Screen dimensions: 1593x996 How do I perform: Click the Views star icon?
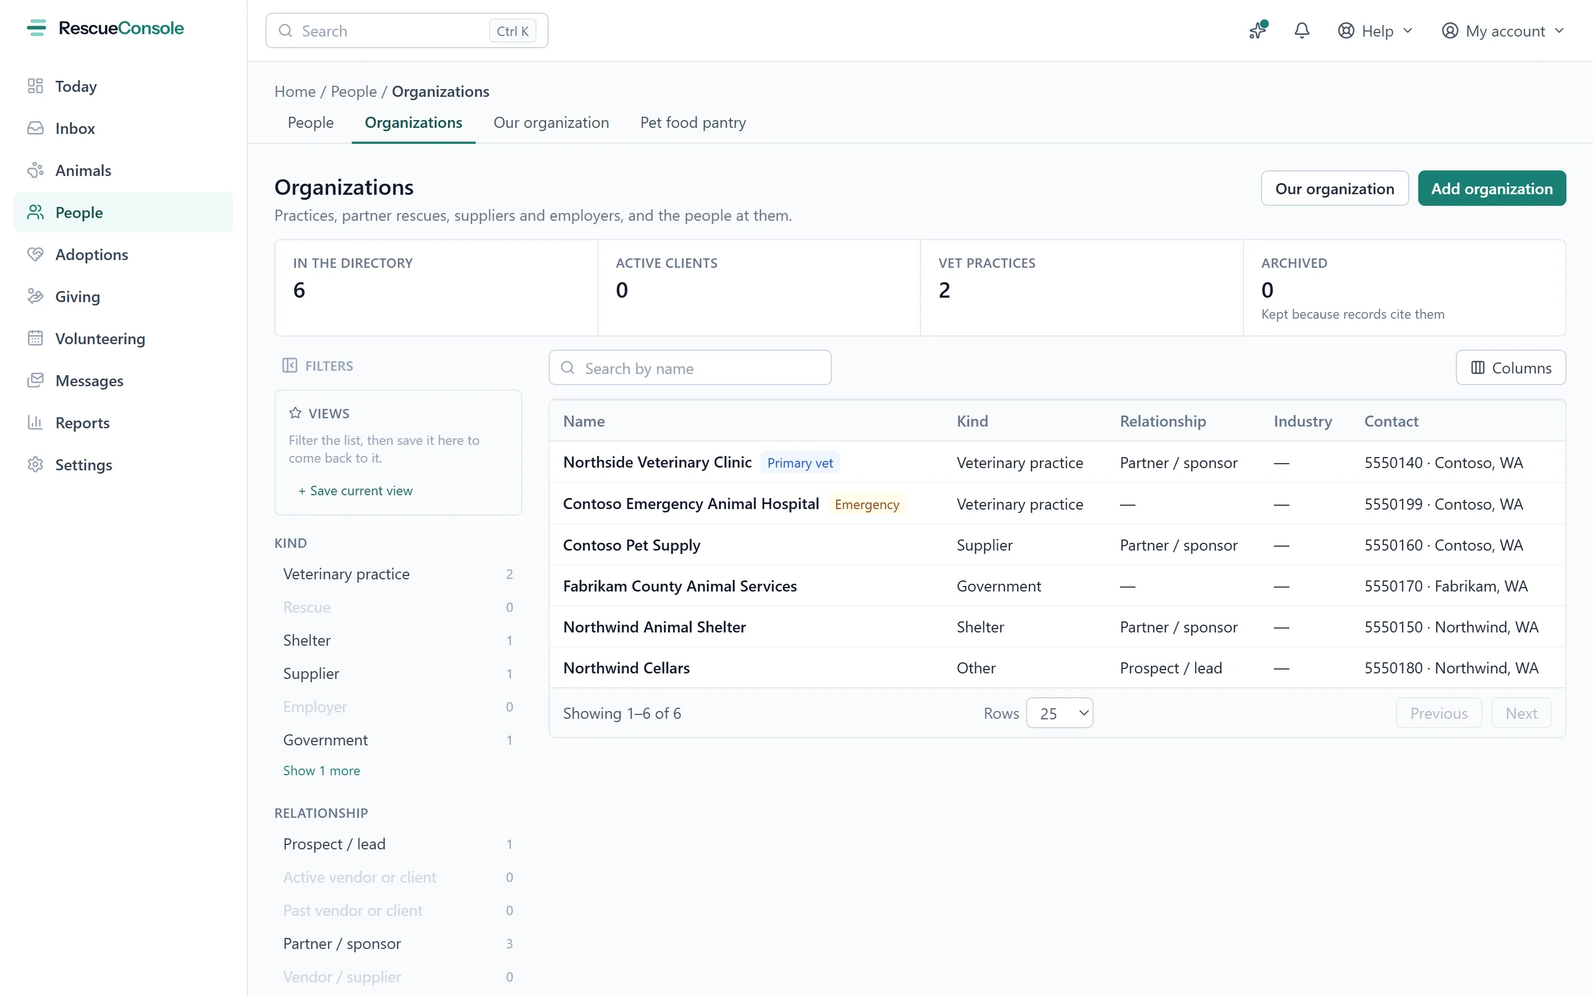tap(295, 413)
